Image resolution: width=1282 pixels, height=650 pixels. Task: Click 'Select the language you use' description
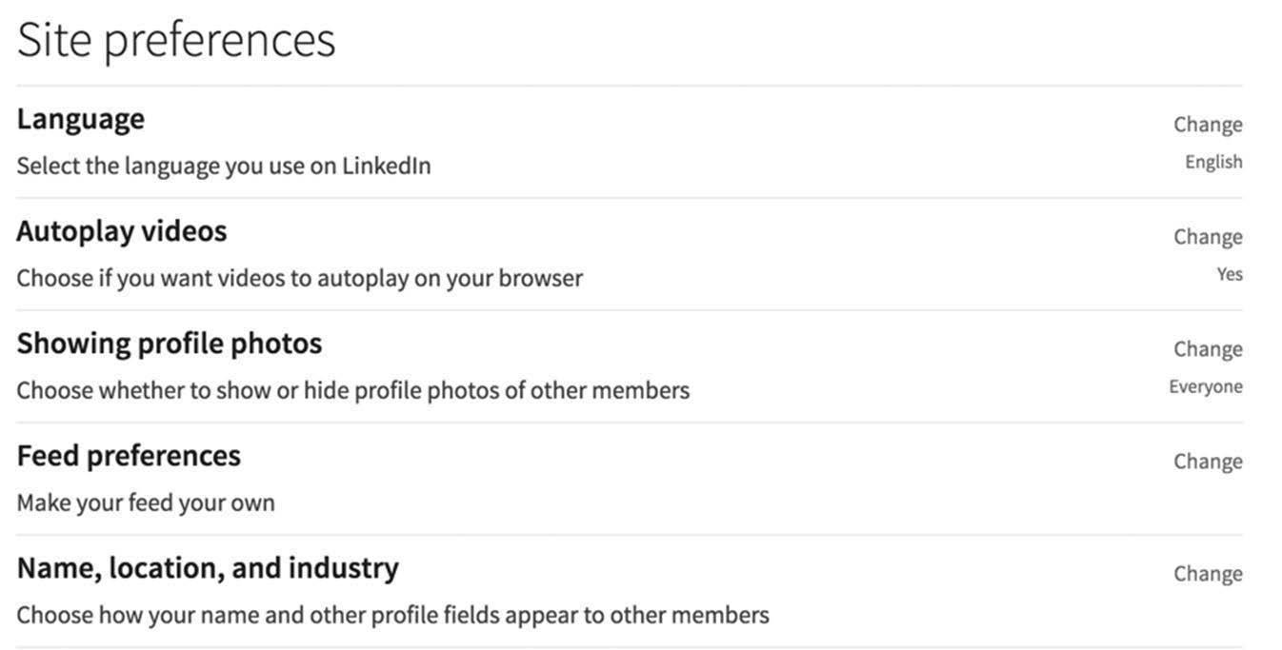click(224, 167)
